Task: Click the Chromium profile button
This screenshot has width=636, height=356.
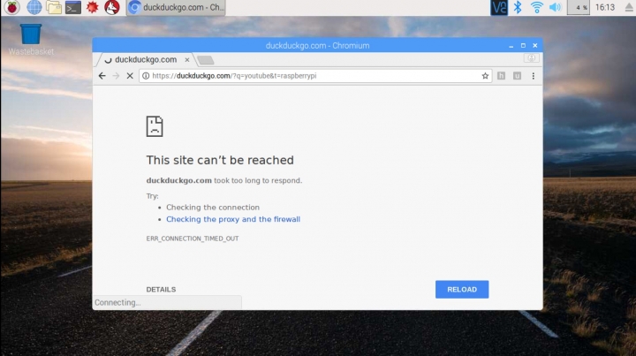Action: tap(532, 58)
